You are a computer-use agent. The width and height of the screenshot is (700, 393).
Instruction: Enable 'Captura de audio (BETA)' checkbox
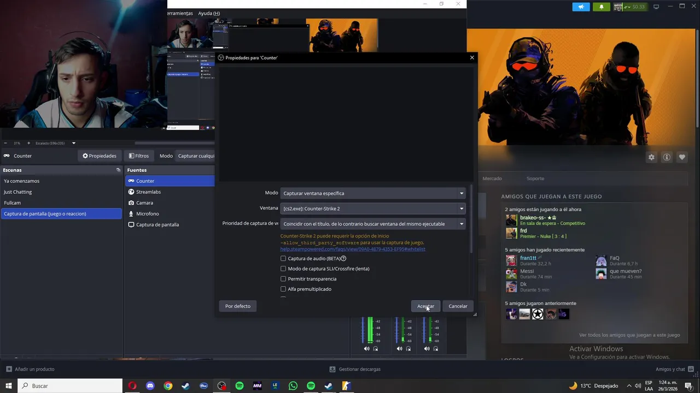[x=283, y=259]
